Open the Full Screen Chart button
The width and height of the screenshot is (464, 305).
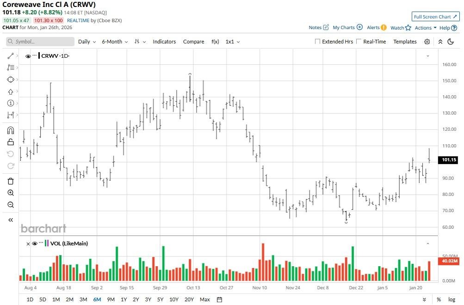coord(435,17)
